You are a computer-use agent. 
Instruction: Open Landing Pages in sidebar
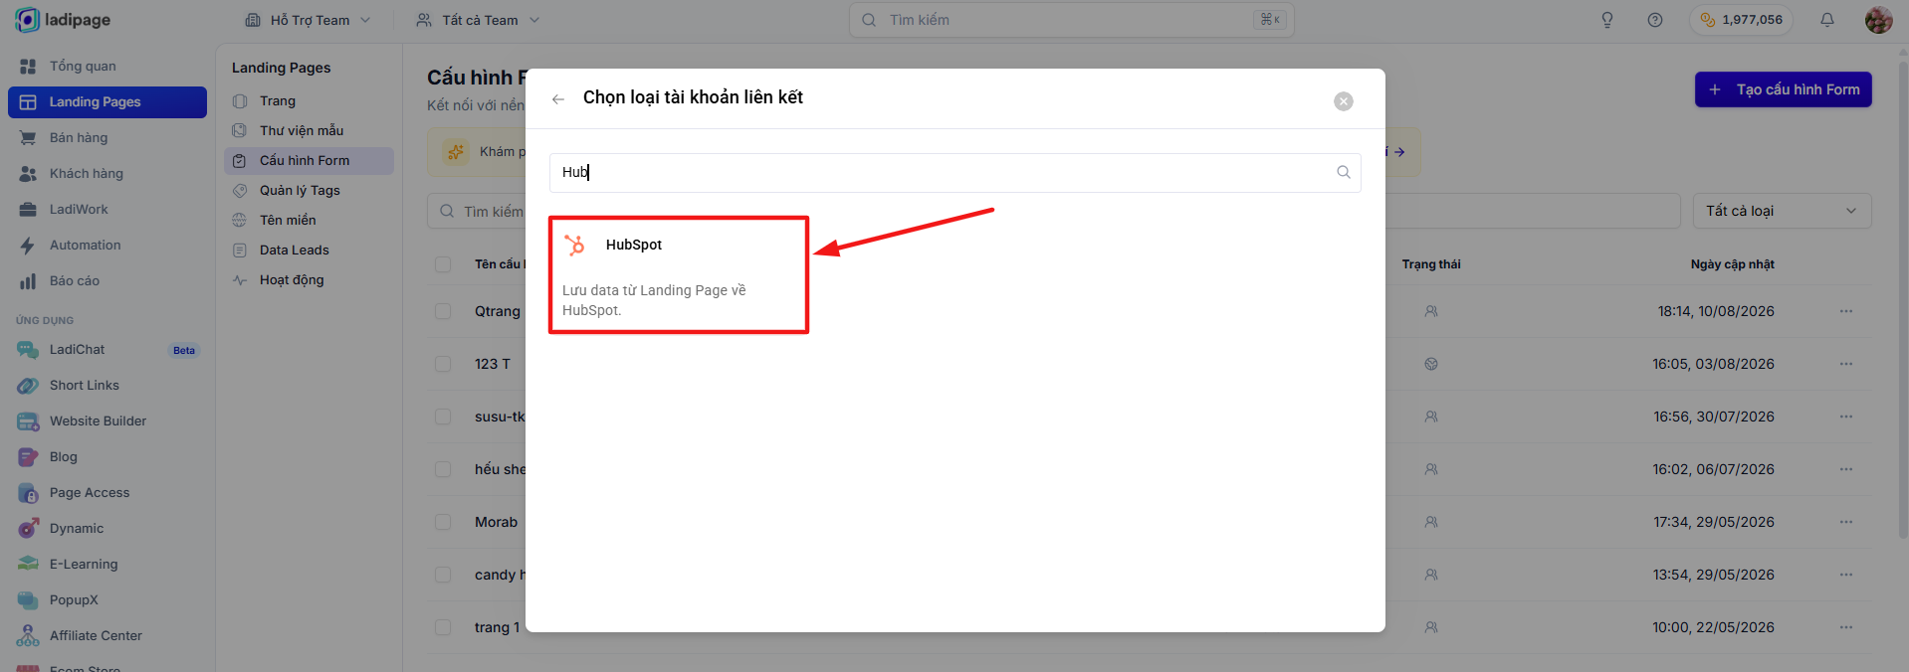pyautogui.click(x=107, y=101)
